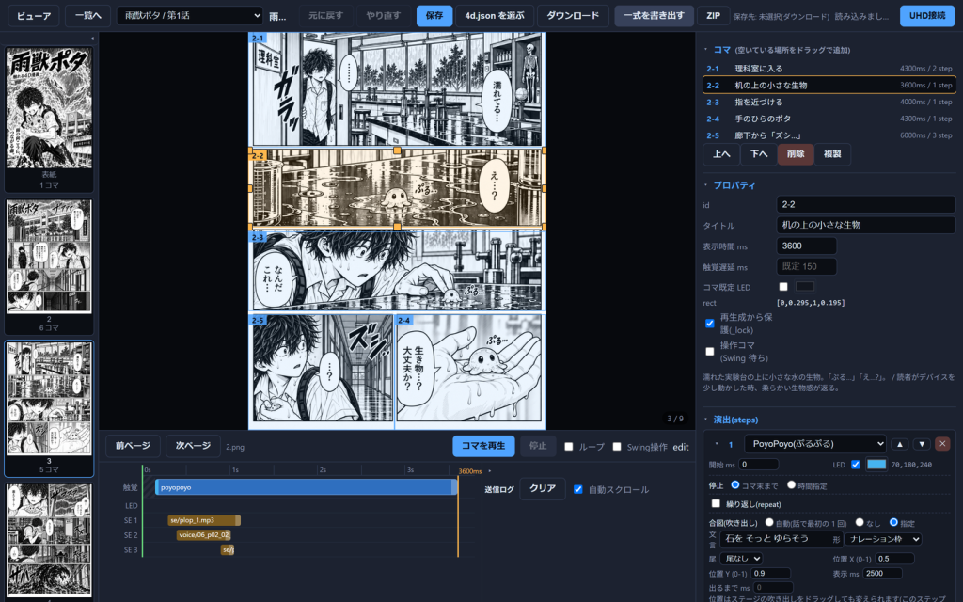Open the 雨獣ポタ / 第1話 episode dropdown
Screen dimensions: 963x602
tap(190, 15)
